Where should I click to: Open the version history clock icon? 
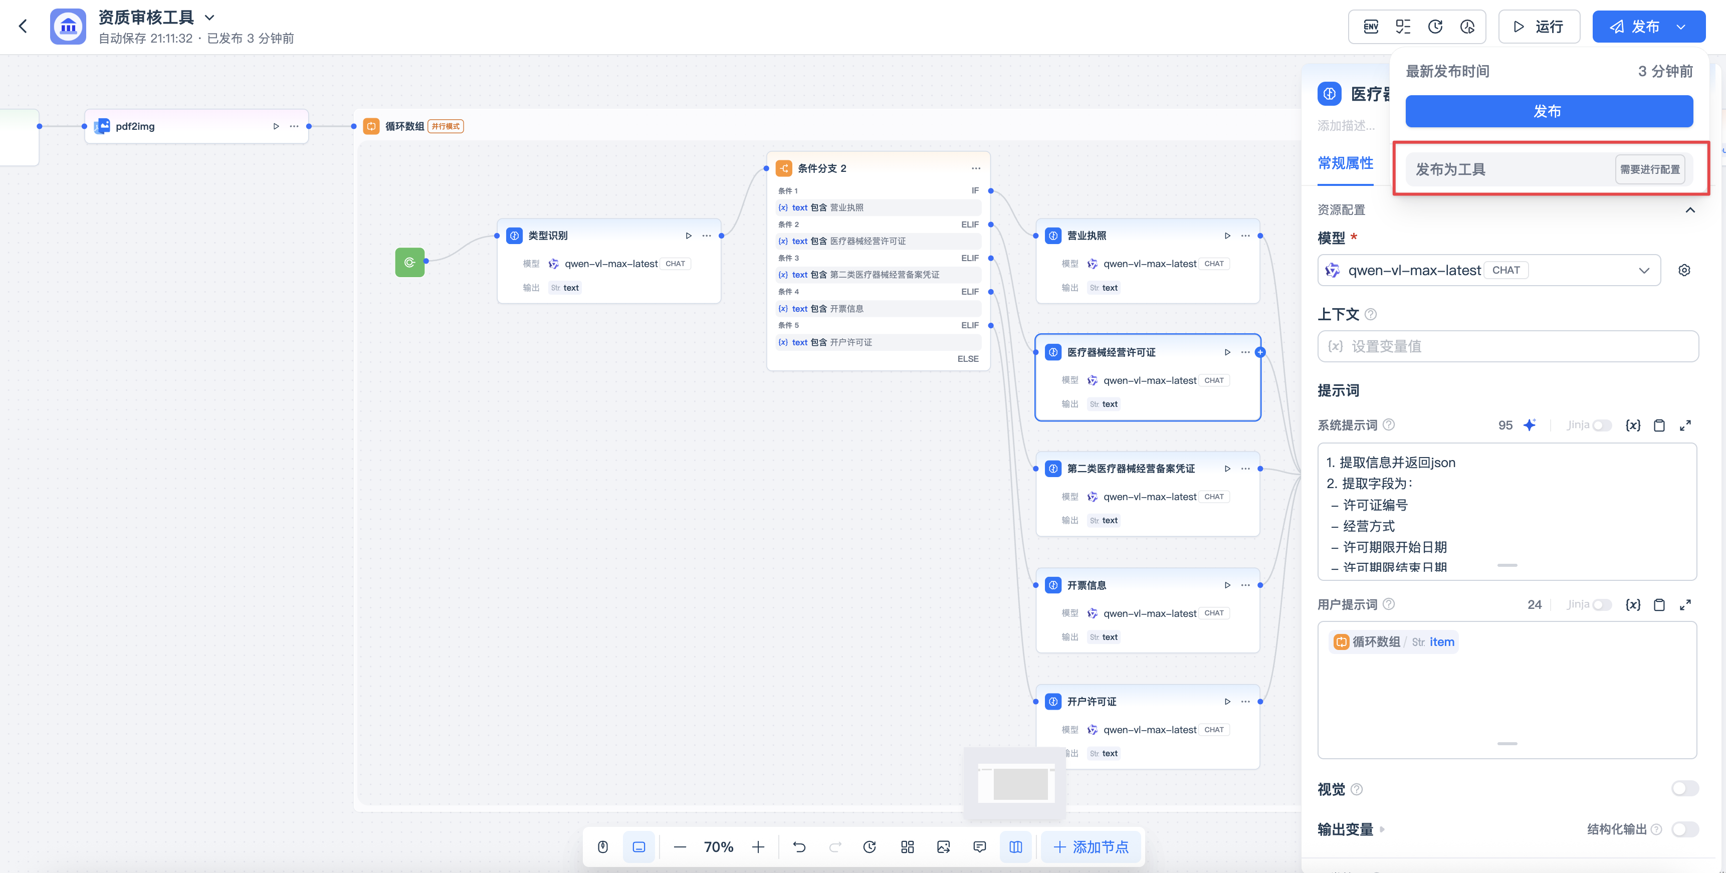click(1434, 27)
